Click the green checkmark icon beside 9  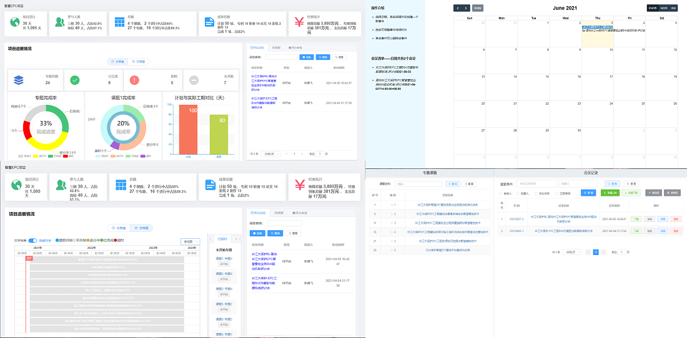click(74, 80)
